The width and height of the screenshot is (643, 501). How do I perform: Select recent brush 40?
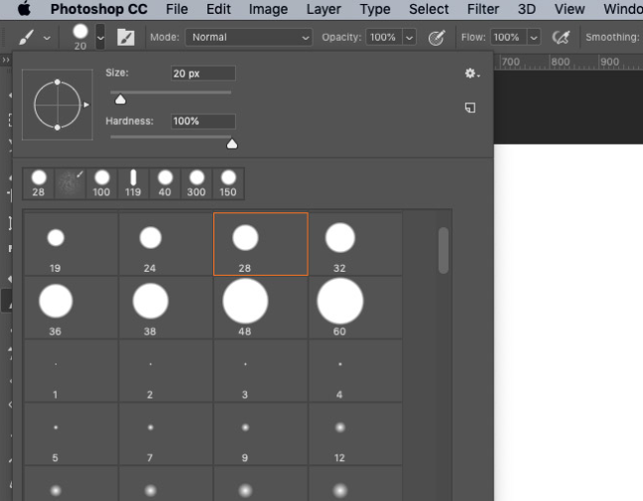point(165,184)
